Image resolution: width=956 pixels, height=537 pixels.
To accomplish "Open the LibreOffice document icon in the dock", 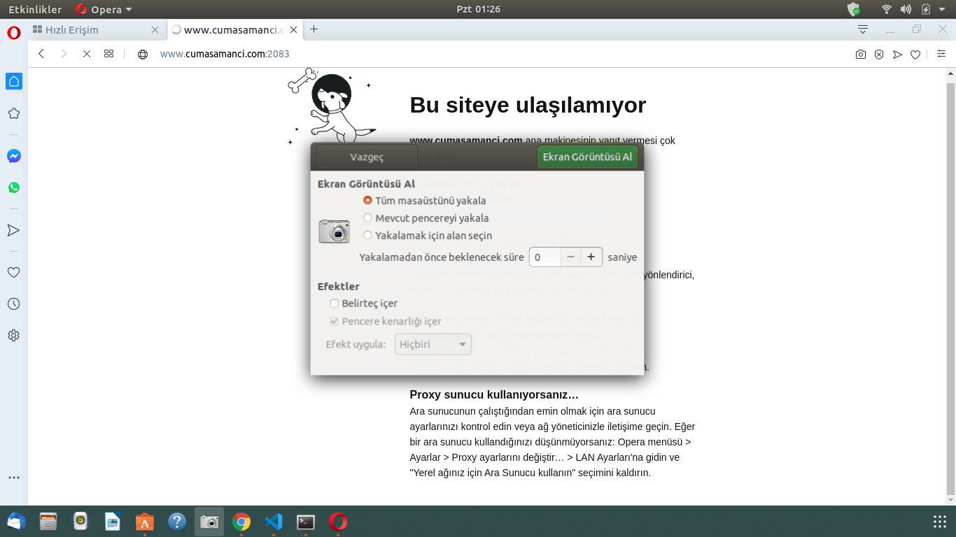I will coord(113,522).
